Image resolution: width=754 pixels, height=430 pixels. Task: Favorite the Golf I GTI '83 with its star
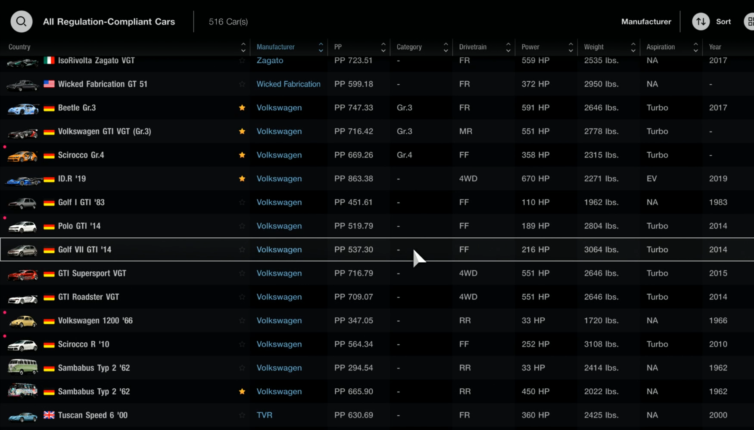242,202
